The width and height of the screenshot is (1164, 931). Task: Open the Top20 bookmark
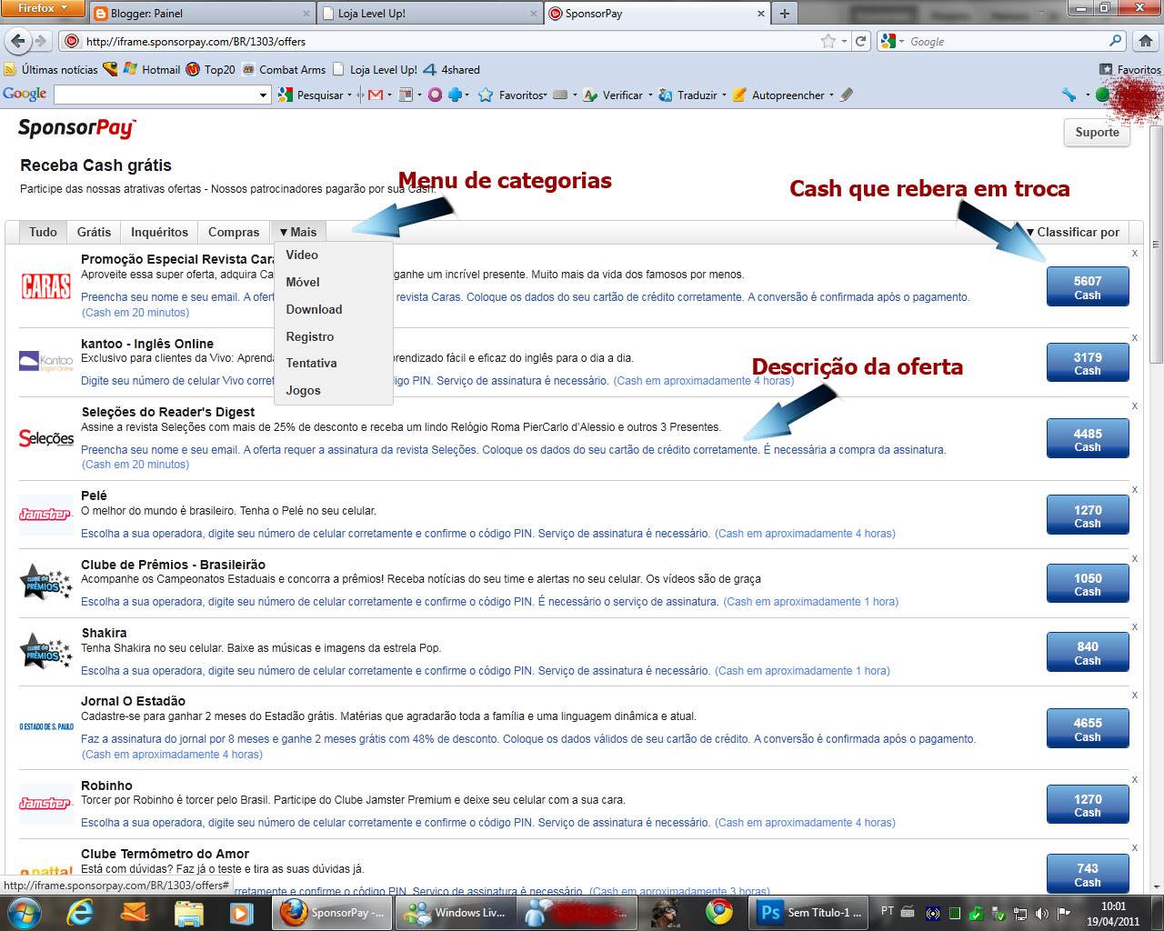pos(210,69)
